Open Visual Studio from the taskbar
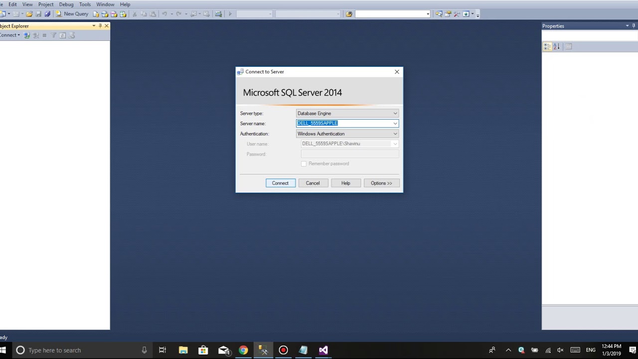Image resolution: width=638 pixels, height=359 pixels. (323, 350)
